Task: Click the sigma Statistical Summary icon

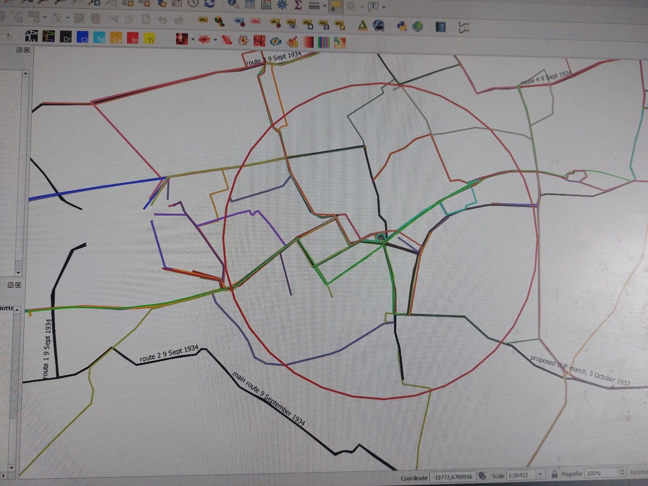Action: click(298, 5)
